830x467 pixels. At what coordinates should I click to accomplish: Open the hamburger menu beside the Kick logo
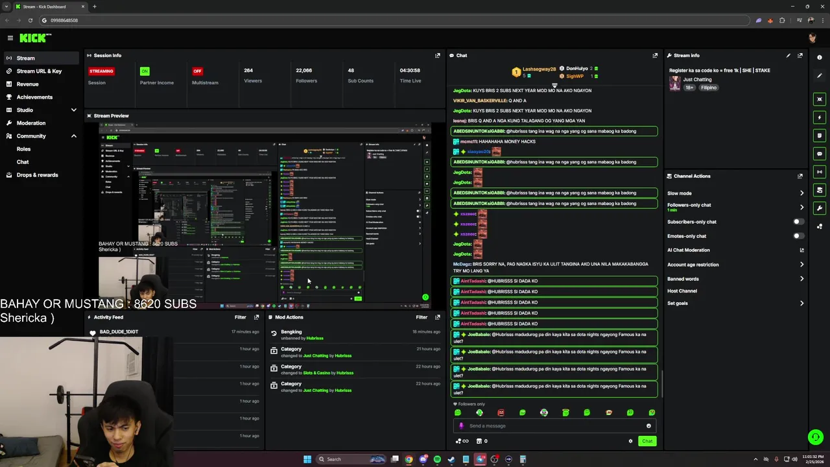10,38
